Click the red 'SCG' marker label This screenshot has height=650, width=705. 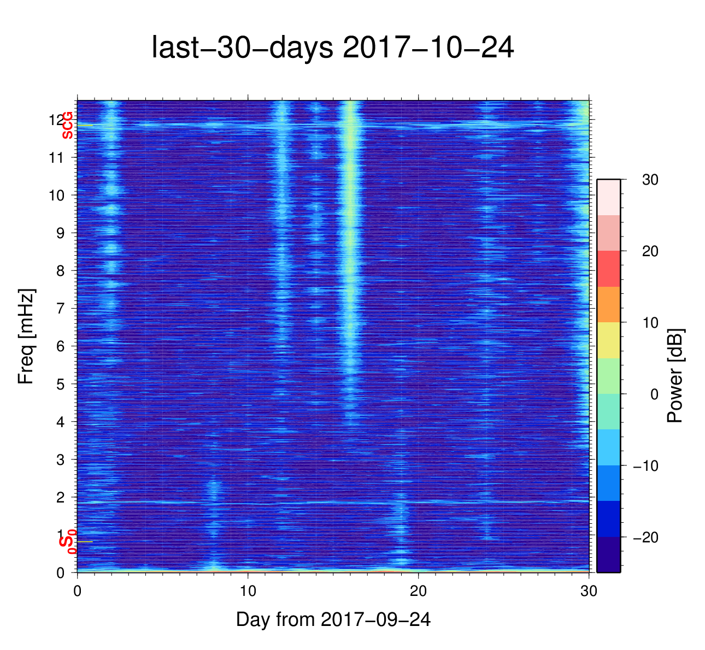[67, 126]
